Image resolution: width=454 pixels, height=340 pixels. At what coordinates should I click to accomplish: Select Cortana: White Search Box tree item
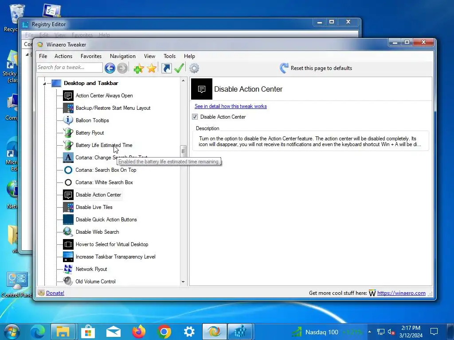click(x=104, y=182)
